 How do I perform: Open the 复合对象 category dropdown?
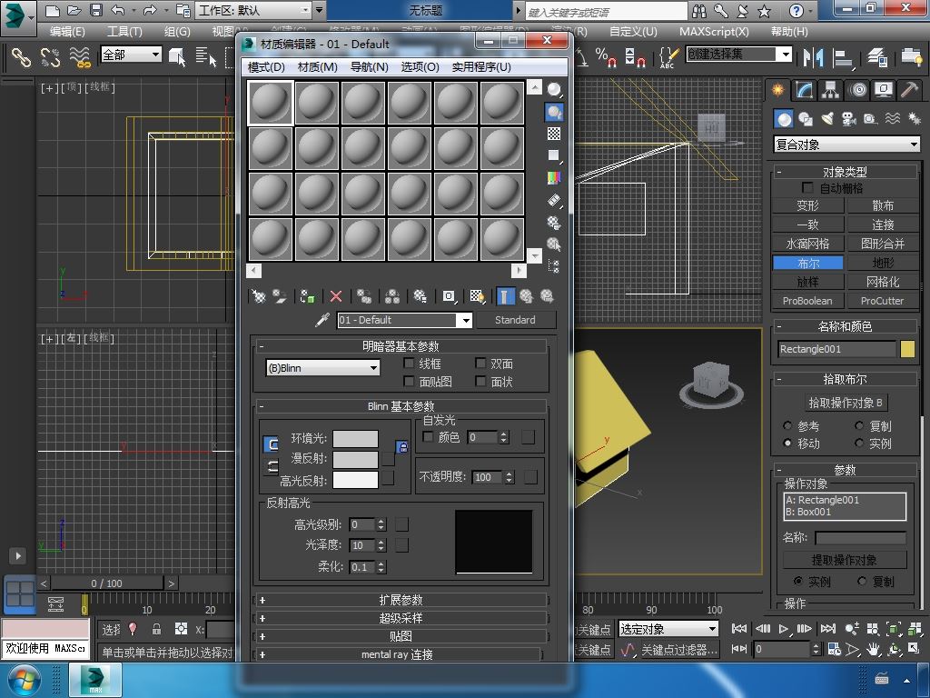coord(847,145)
